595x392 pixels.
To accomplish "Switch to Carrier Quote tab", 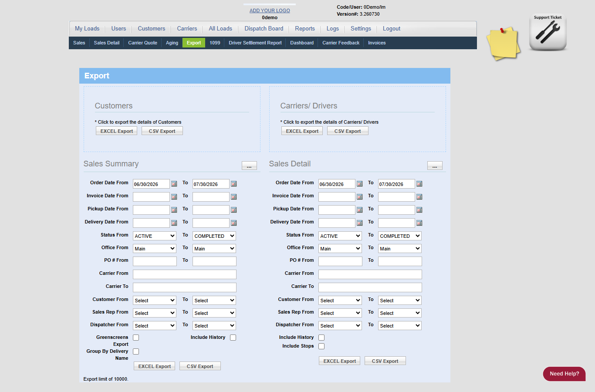I will pos(143,43).
